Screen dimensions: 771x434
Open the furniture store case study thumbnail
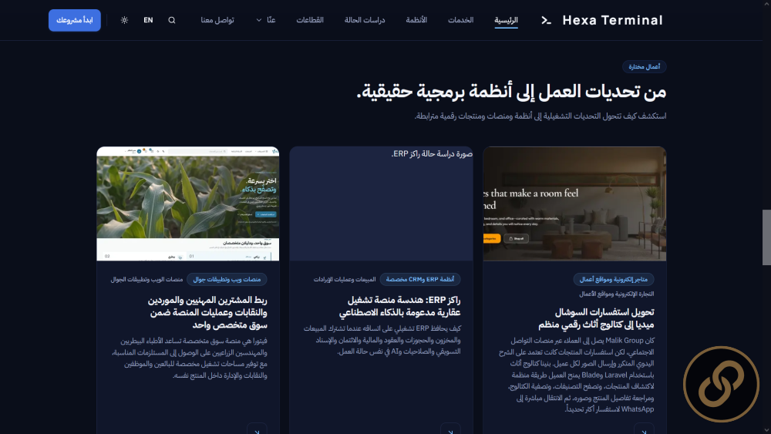(574, 204)
